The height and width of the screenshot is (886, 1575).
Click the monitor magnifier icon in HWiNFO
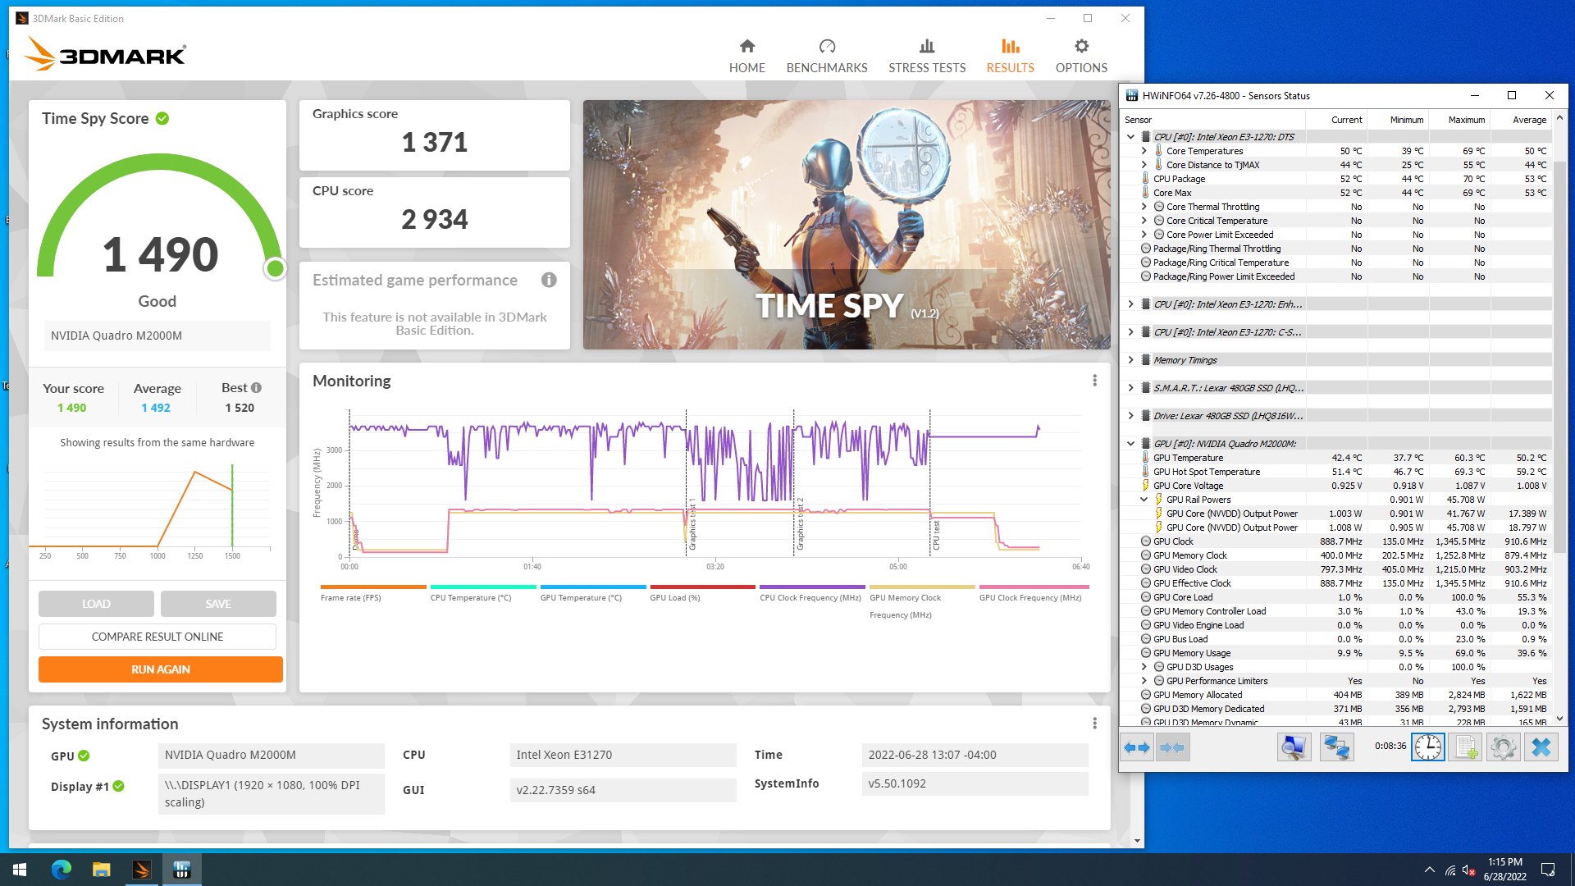click(x=1294, y=747)
